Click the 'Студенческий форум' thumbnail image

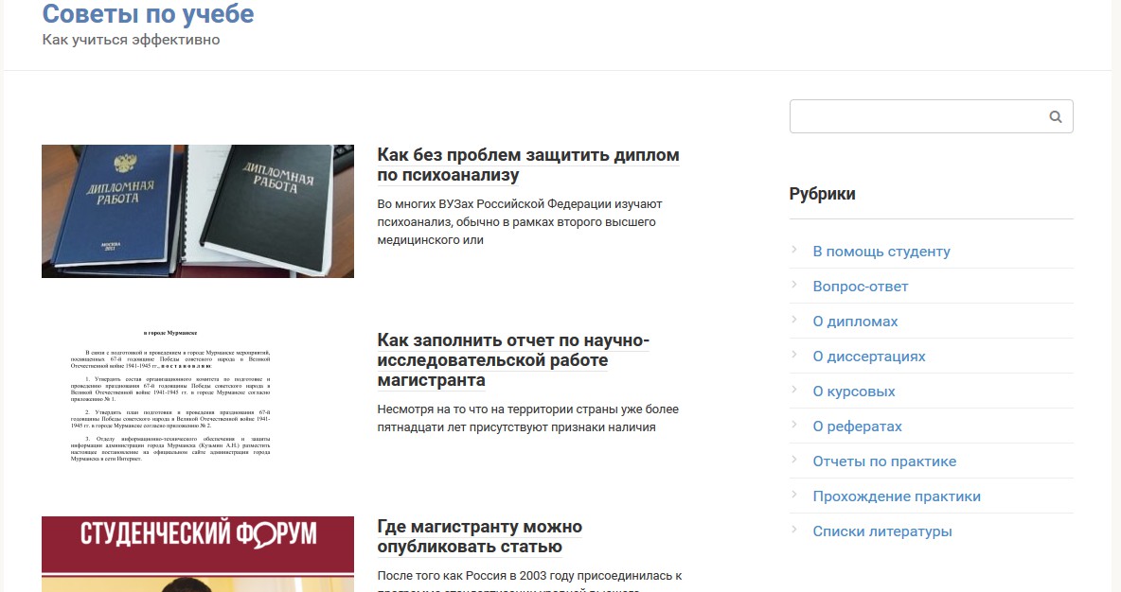pos(197,554)
